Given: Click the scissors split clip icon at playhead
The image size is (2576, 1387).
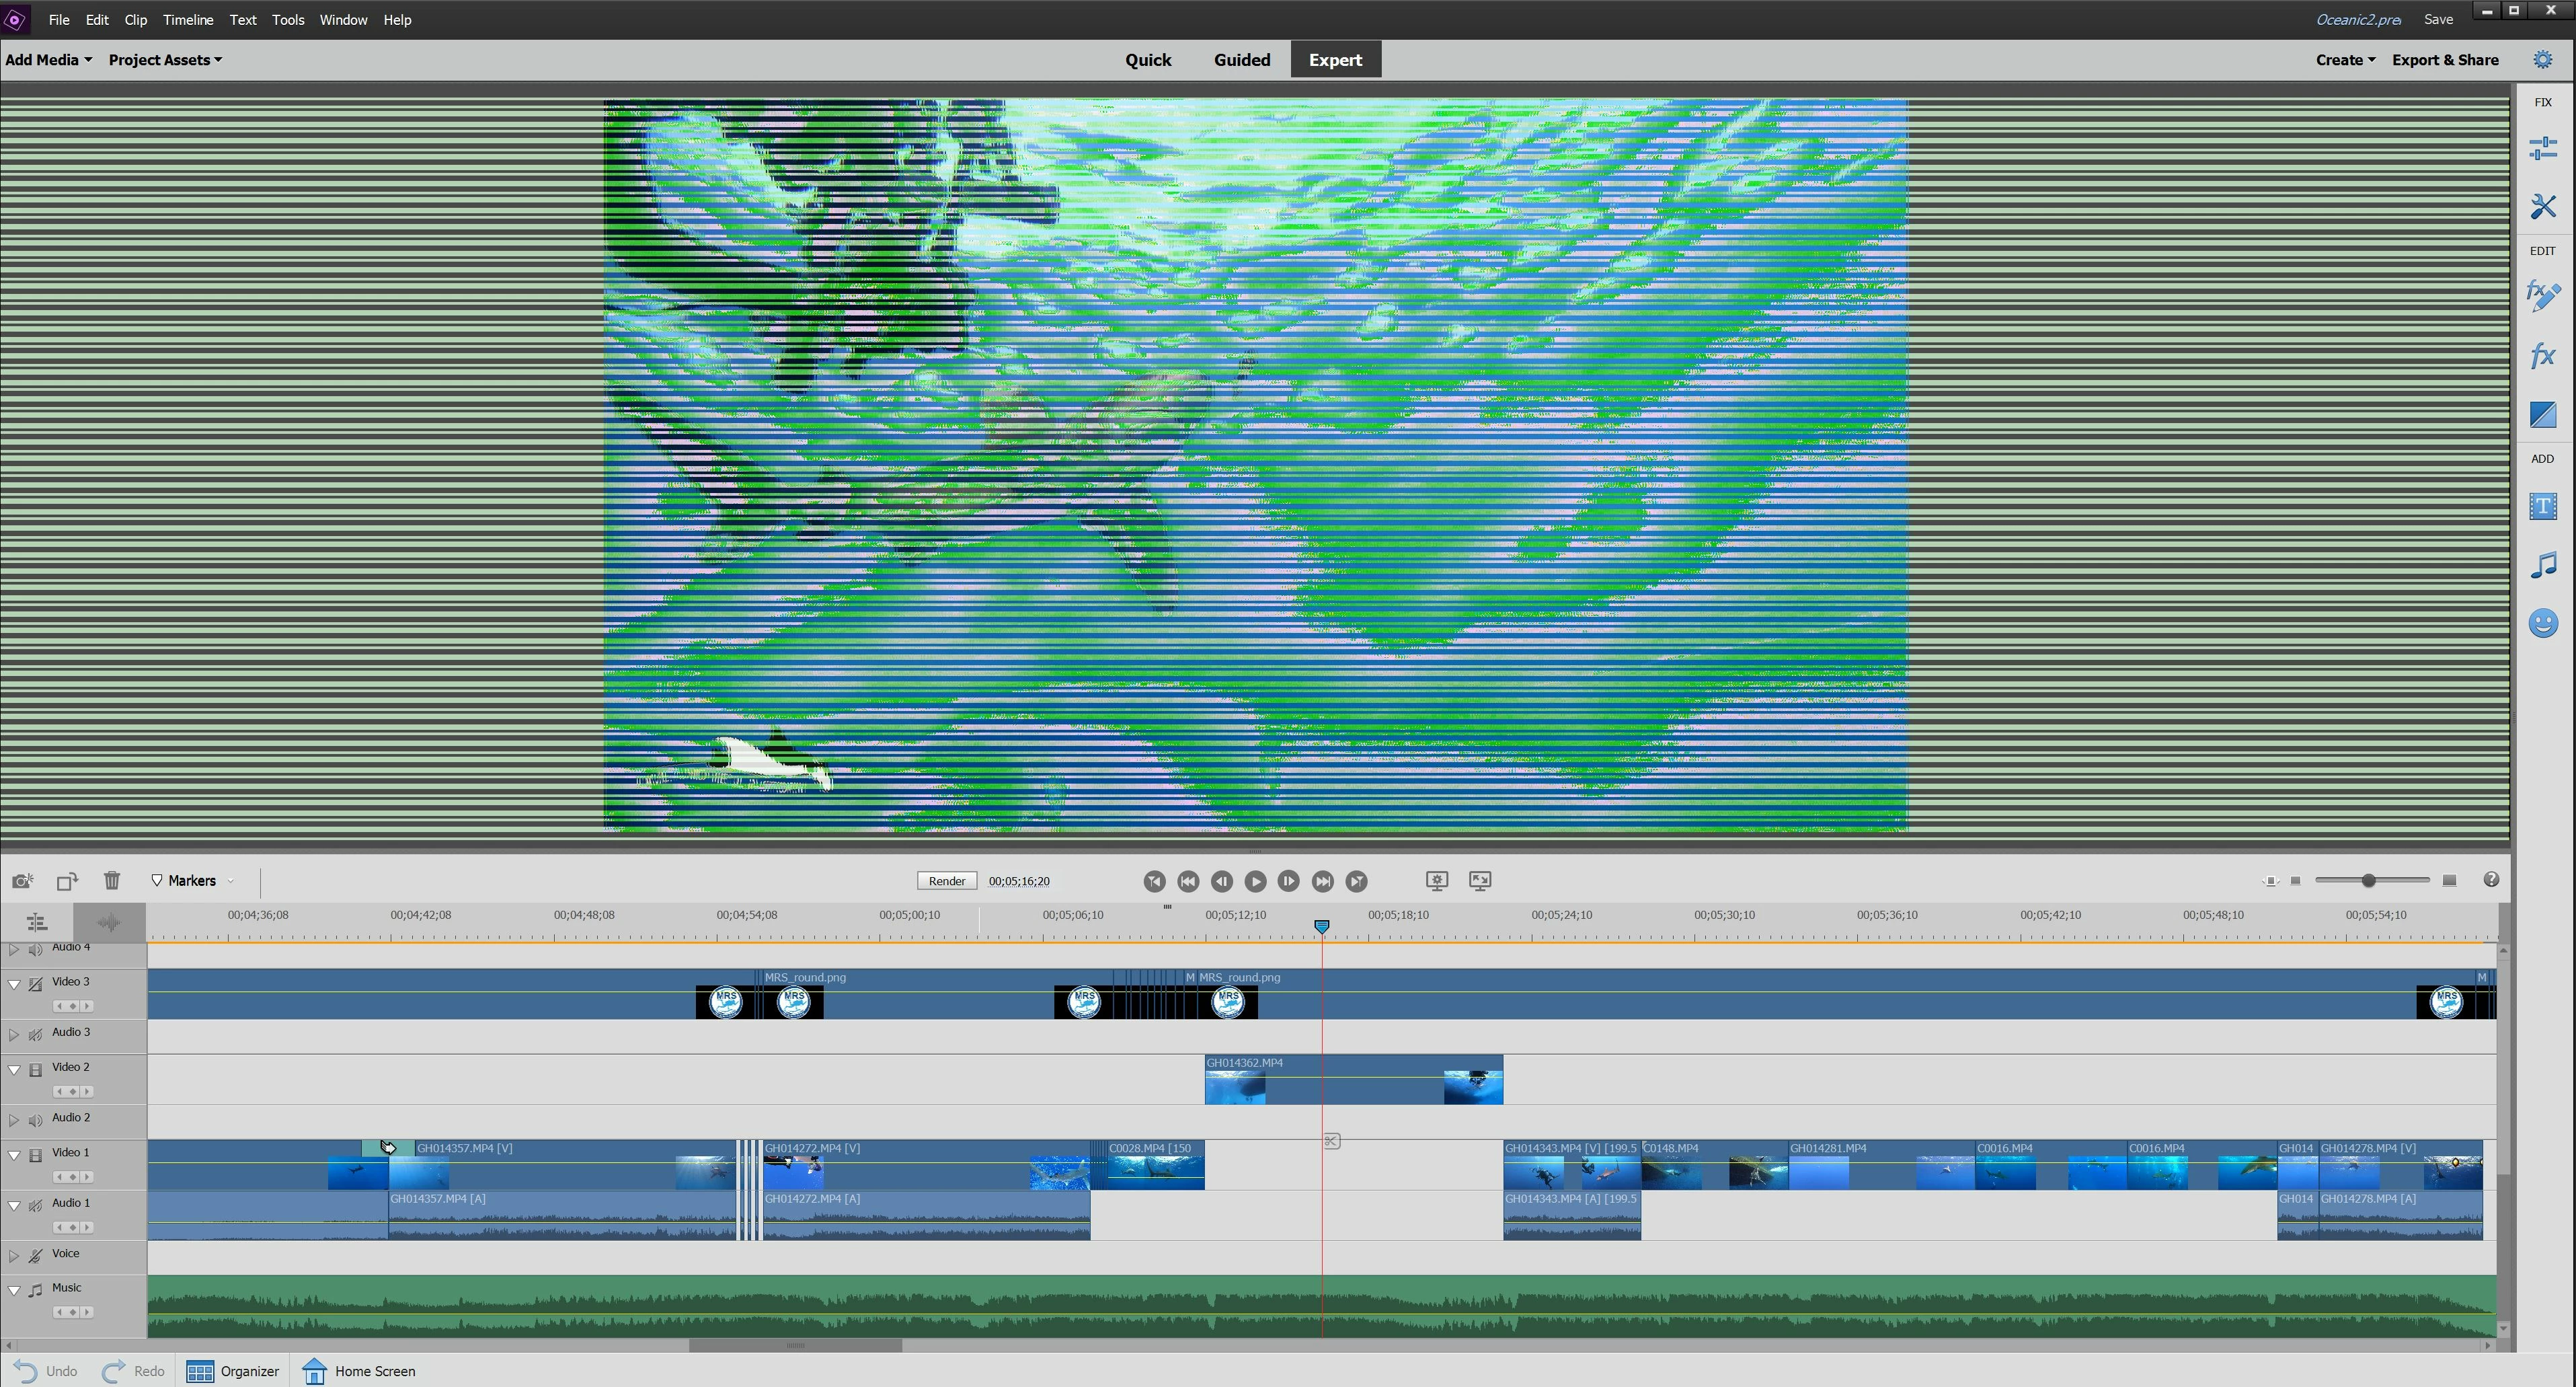Looking at the screenshot, I should pos(1331,1141).
